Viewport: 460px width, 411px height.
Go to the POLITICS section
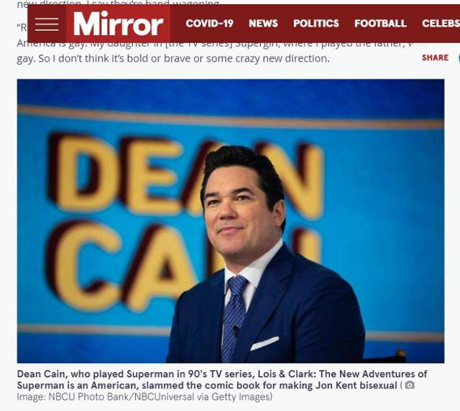316,24
